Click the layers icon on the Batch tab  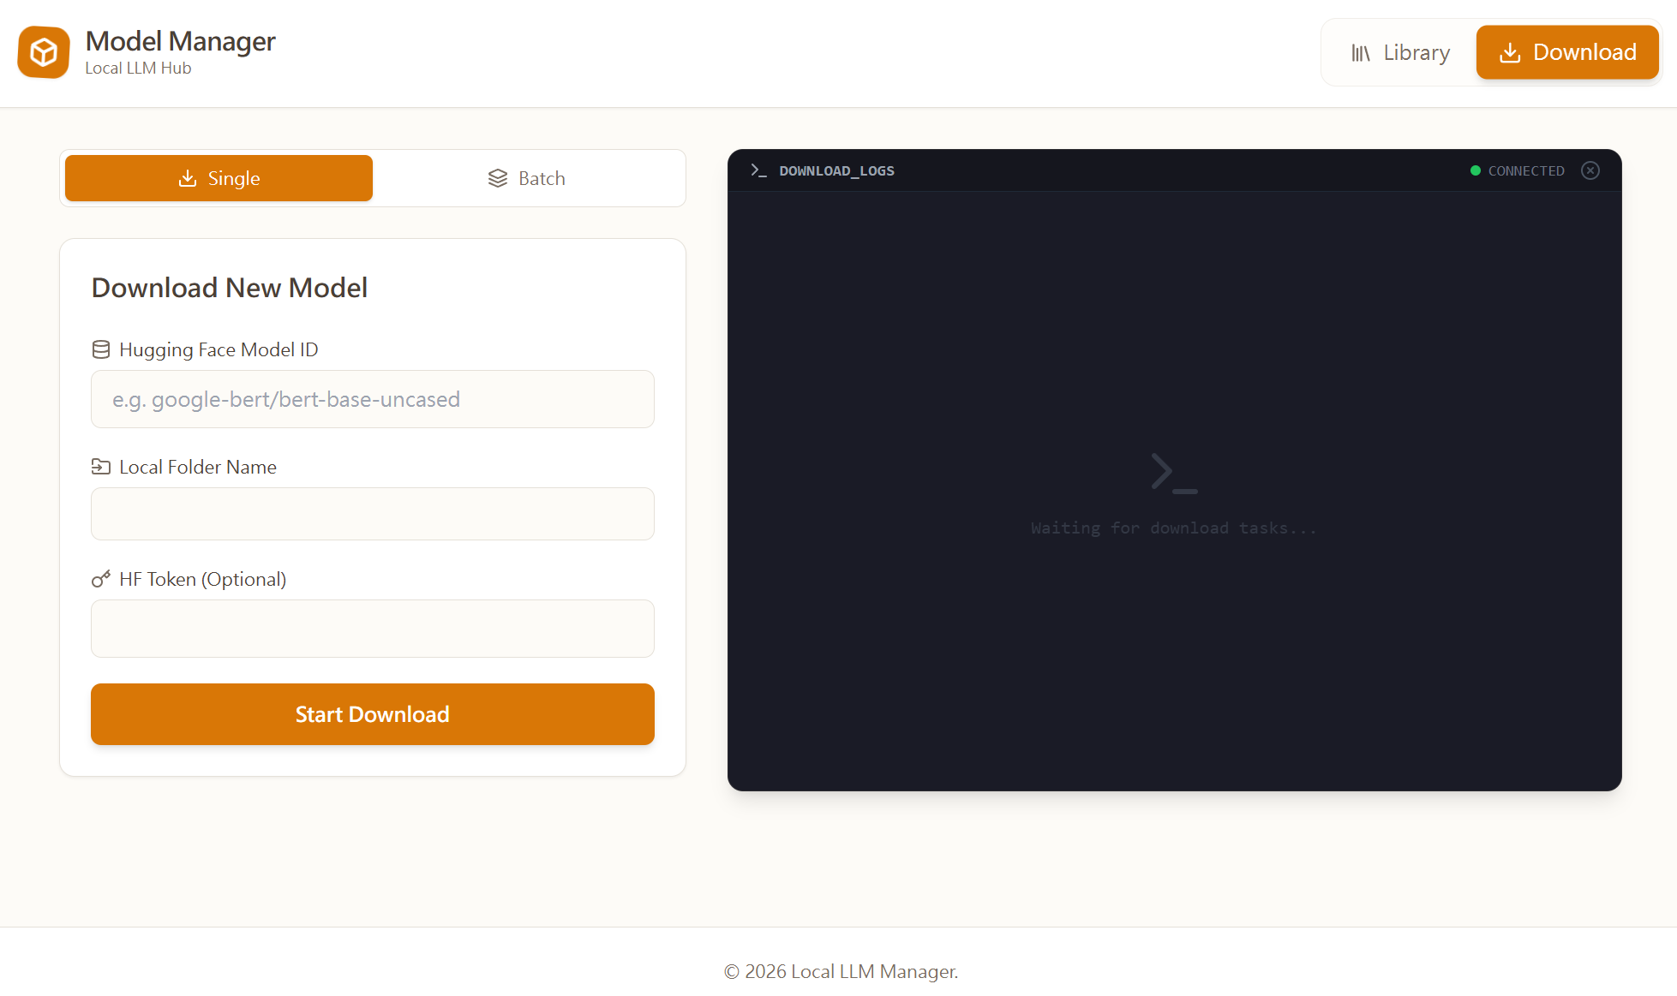pyautogui.click(x=498, y=178)
